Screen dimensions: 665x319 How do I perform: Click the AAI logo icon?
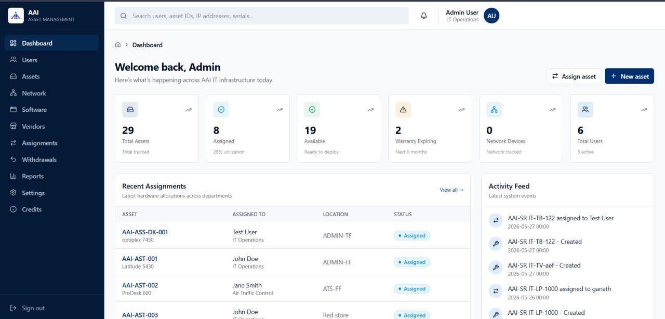pyautogui.click(x=16, y=16)
